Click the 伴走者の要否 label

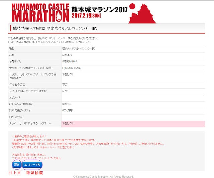(x=17, y=85)
